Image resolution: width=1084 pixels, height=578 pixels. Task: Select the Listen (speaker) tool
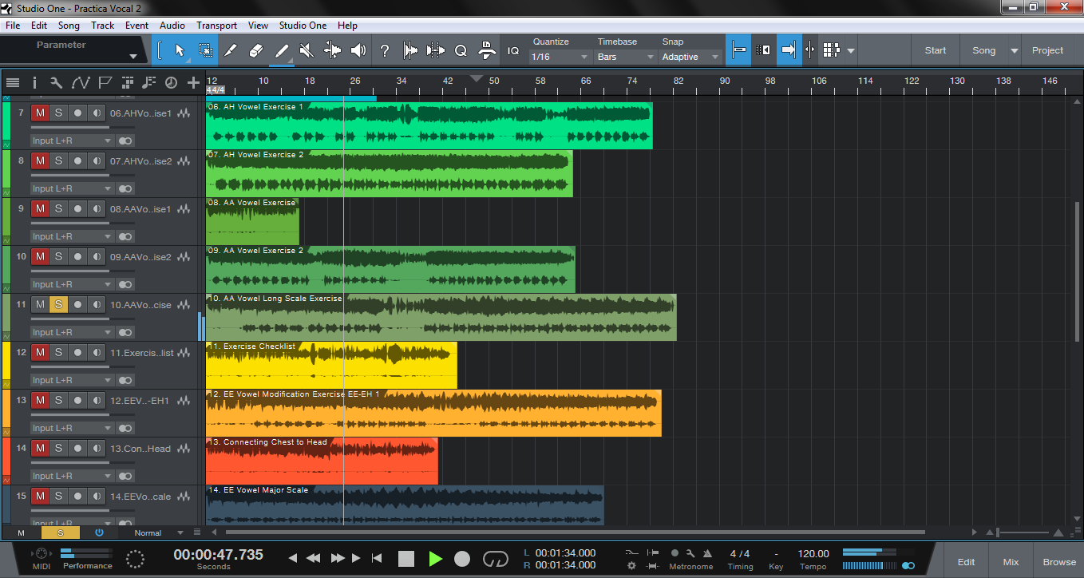(358, 50)
